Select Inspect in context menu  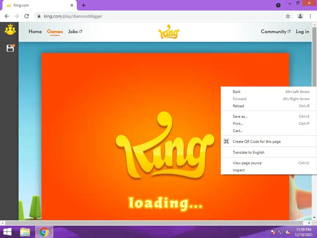pos(269,170)
